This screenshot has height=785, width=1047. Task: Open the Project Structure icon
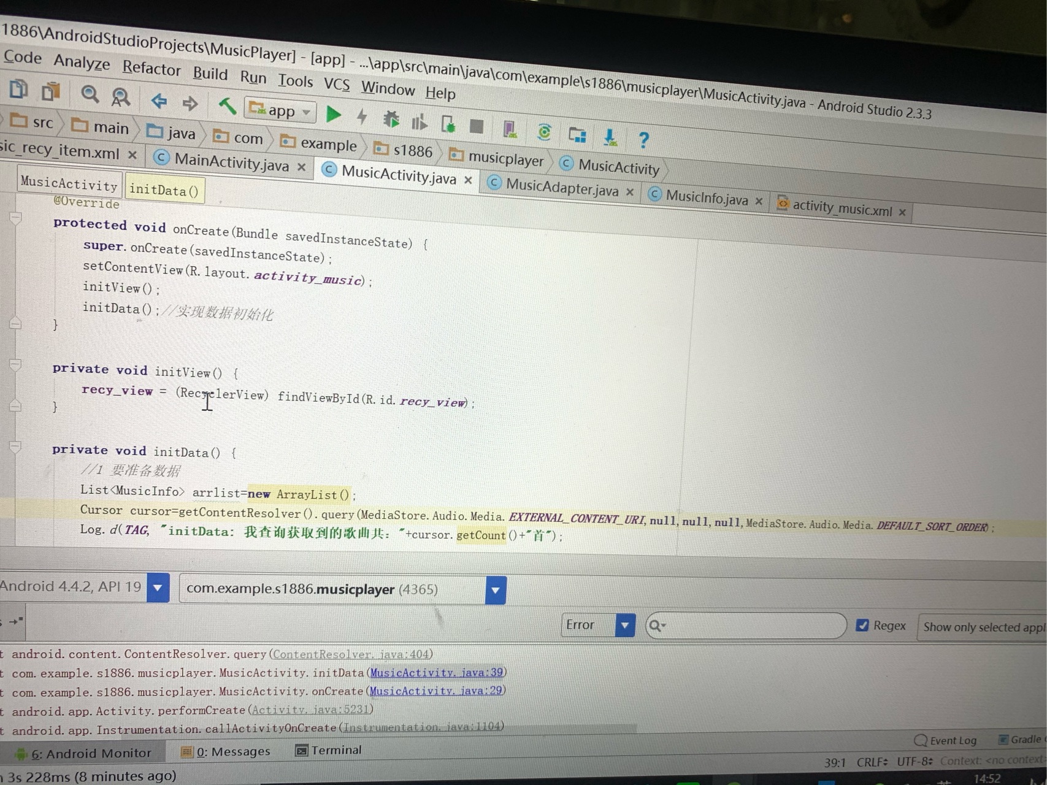pos(577,134)
